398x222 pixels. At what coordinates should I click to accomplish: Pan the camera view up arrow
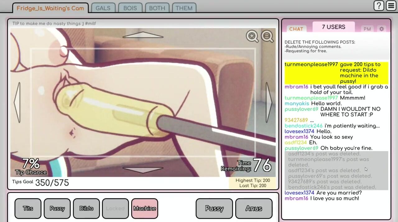pyautogui.click(x=143, y=35)
